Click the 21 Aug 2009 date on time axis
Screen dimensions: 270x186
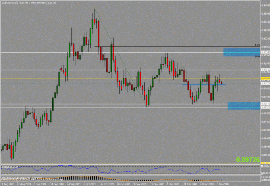pyautogui.click(x=23, y=184)
